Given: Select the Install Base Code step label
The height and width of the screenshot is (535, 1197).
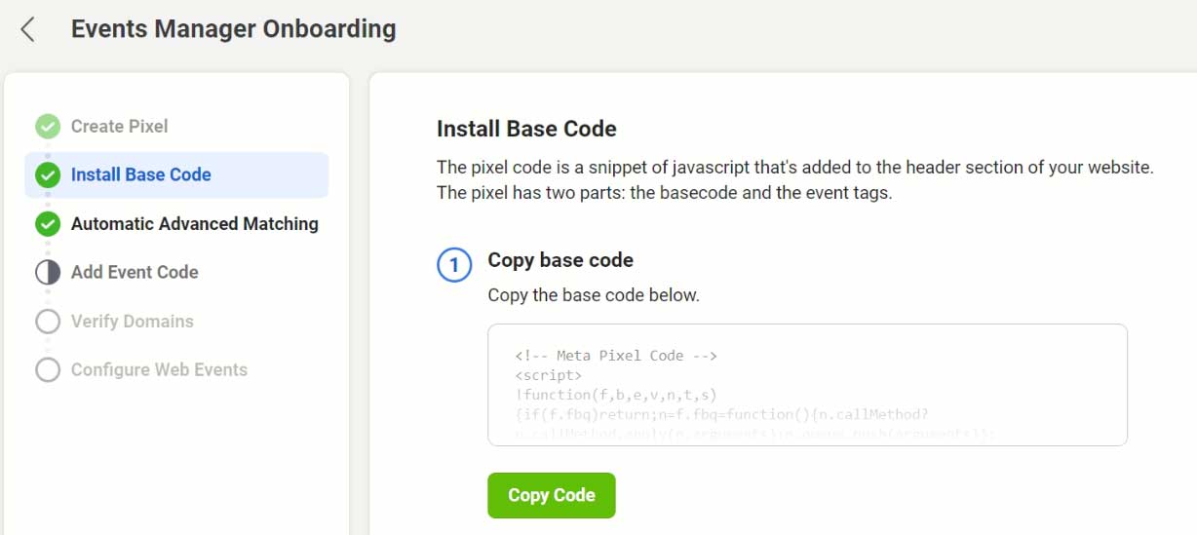Looking at the screenshot, I should point(141,175).
